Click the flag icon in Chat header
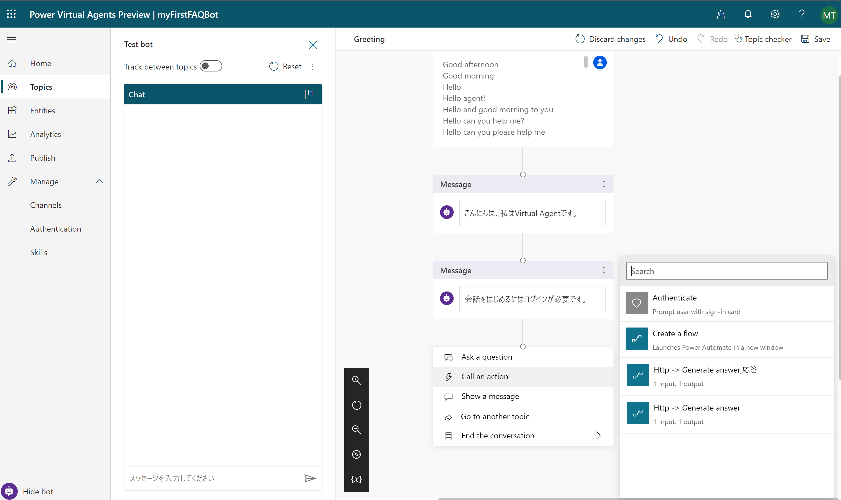This screenshot has height=500, width=841. coord(308,94)
